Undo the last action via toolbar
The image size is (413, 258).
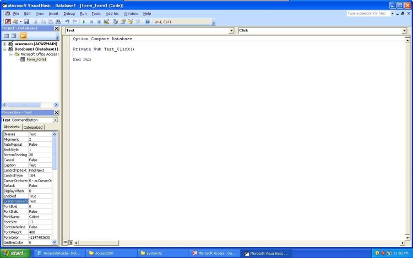pos(67,21)
